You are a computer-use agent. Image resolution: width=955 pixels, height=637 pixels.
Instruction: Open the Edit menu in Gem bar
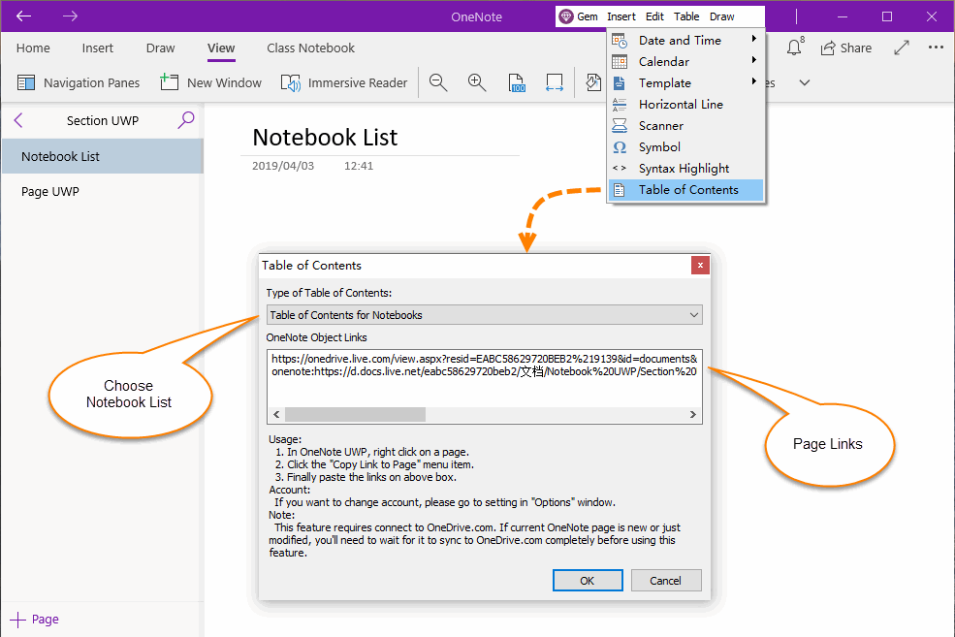point(654,16)
